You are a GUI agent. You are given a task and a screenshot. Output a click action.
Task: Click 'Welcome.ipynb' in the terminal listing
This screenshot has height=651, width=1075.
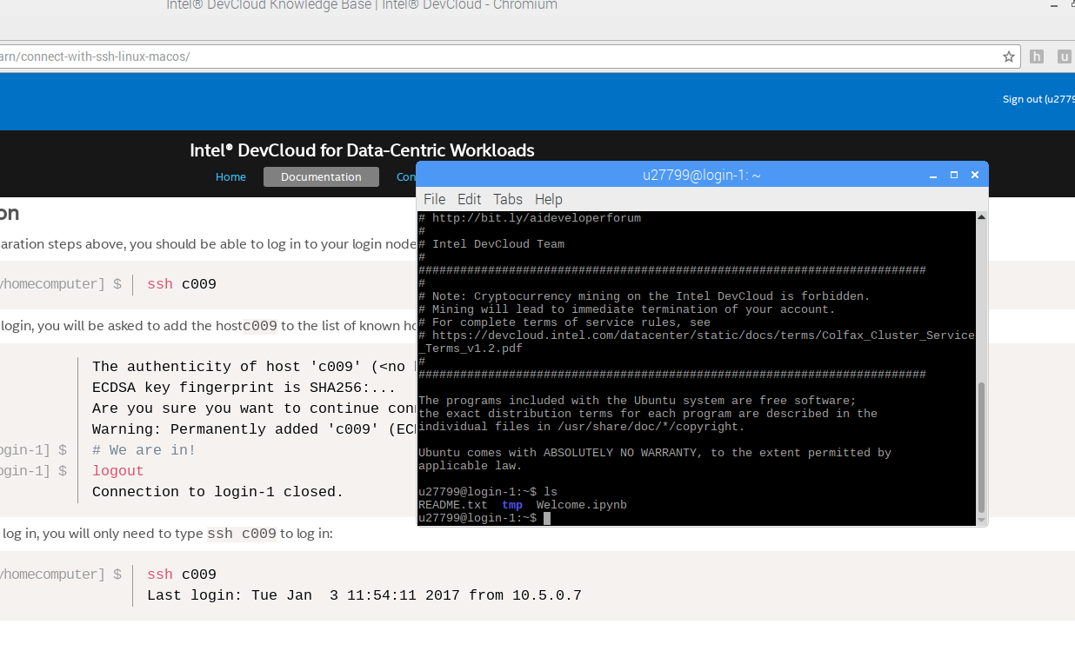tap(582, 505)
